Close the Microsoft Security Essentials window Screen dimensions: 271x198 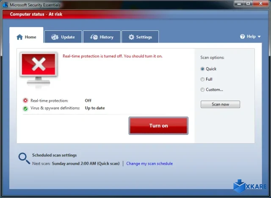tap(261, 3)
